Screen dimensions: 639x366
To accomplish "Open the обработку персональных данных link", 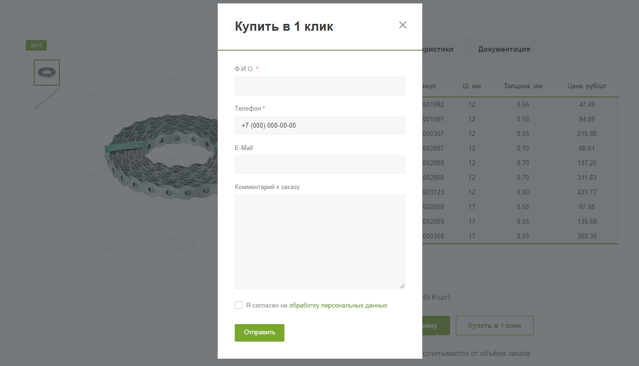I will tap(338, 306).
